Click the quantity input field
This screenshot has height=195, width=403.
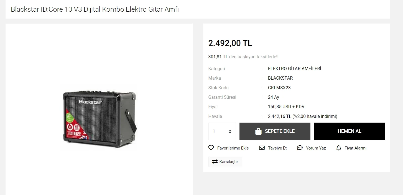[222, 131]
